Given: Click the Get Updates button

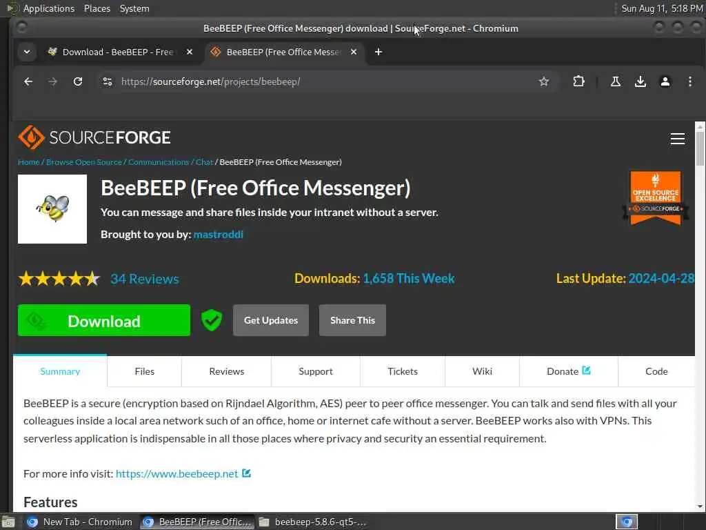Looking at the screenshot, I should point(271,320).
